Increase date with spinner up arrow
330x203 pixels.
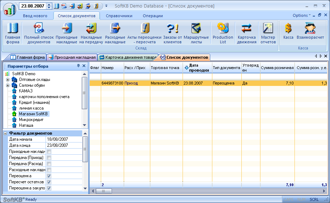pos(49,4)
